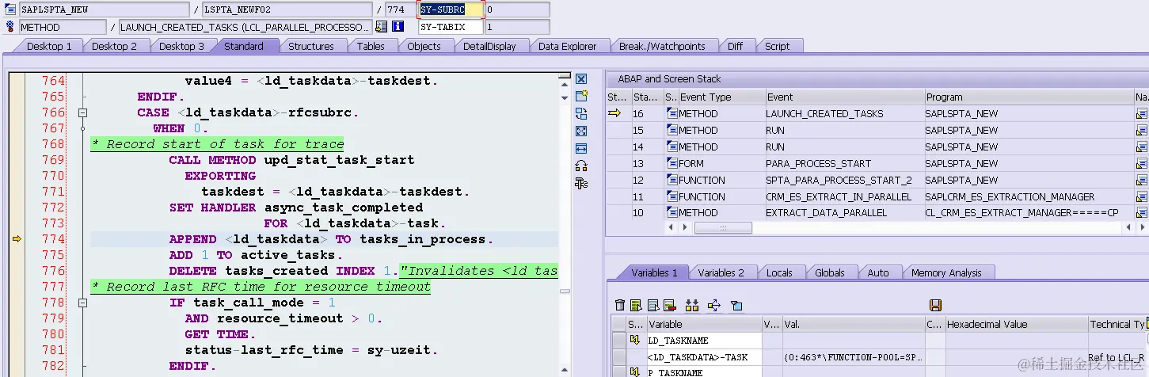
Task: Click row selector left of LD_TASKNAME
Action: (618, 341)
